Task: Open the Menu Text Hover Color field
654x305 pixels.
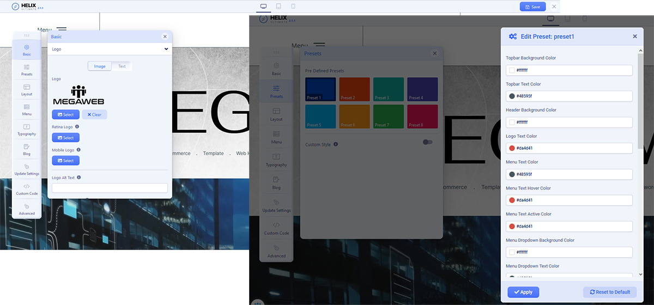Action: click(570, 200)
